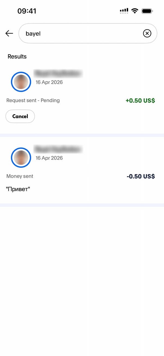Tap the "Money sent" status label
This screenshot has height=356, width=164.
pyautogui.click(x=20, y=176)
